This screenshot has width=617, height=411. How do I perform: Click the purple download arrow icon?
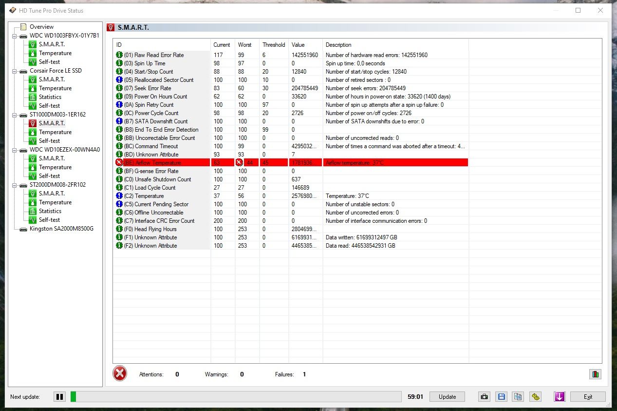coord(559,396)
